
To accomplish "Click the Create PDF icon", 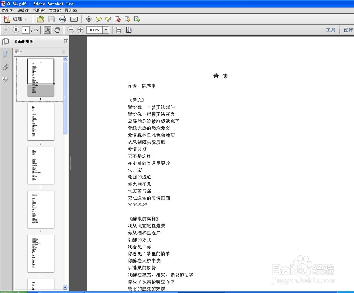I will coord(7,19).
